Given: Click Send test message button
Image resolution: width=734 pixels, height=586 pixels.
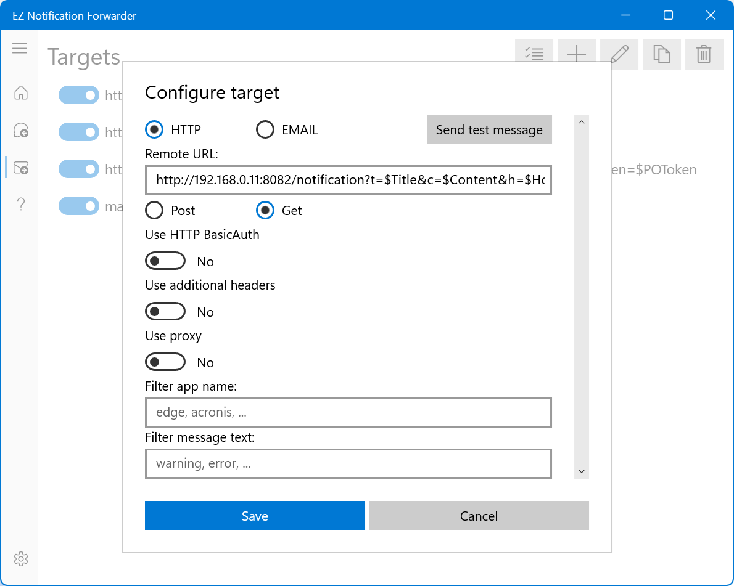Looking at the screenshot, I should point(489,129).
